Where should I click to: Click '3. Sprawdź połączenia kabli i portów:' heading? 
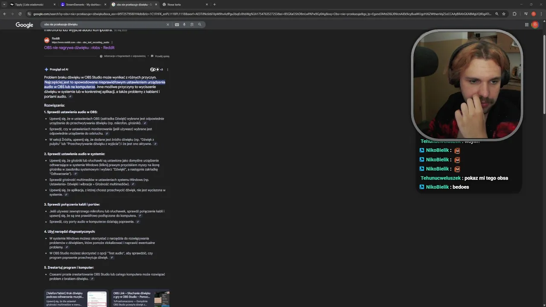point(72,205)
